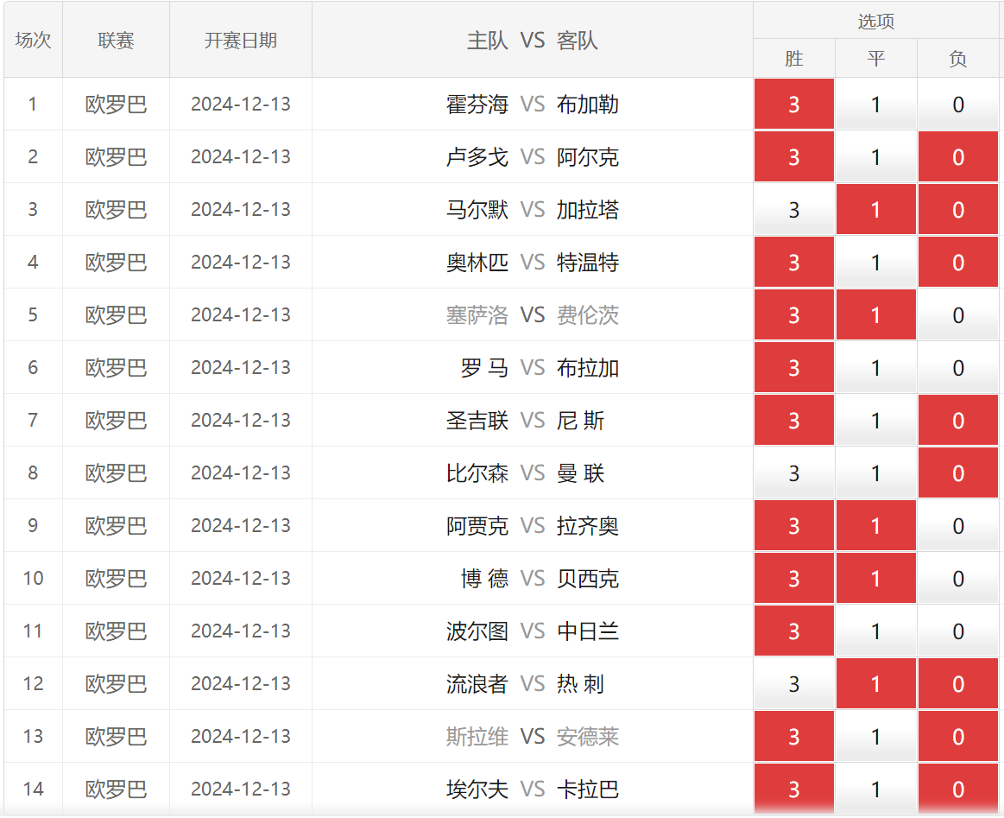Click away team 拉齐奥 in match 9
1004x818 pixels.
point(587,526)
